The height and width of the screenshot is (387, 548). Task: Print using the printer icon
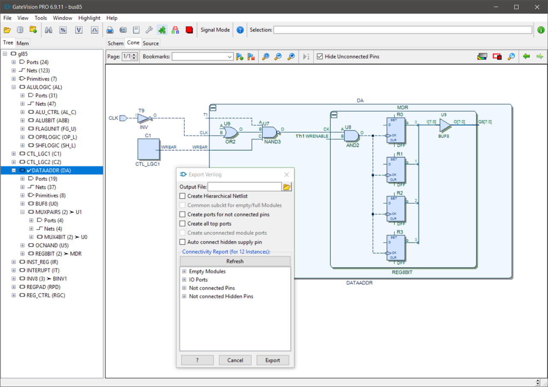click(x=110, y=30)
